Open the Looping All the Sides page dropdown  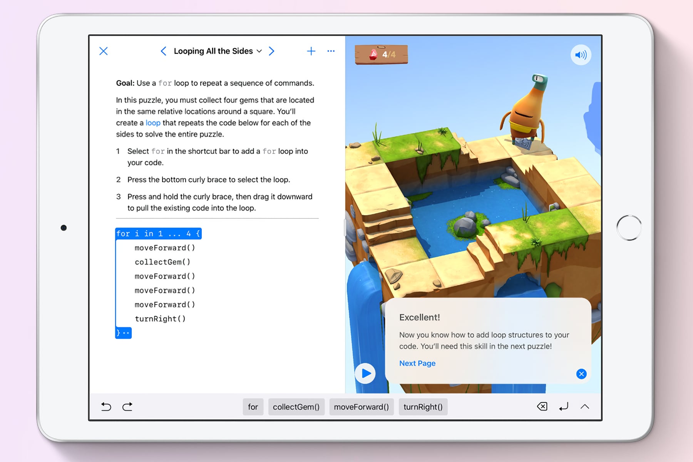click(x=218, y=51)
